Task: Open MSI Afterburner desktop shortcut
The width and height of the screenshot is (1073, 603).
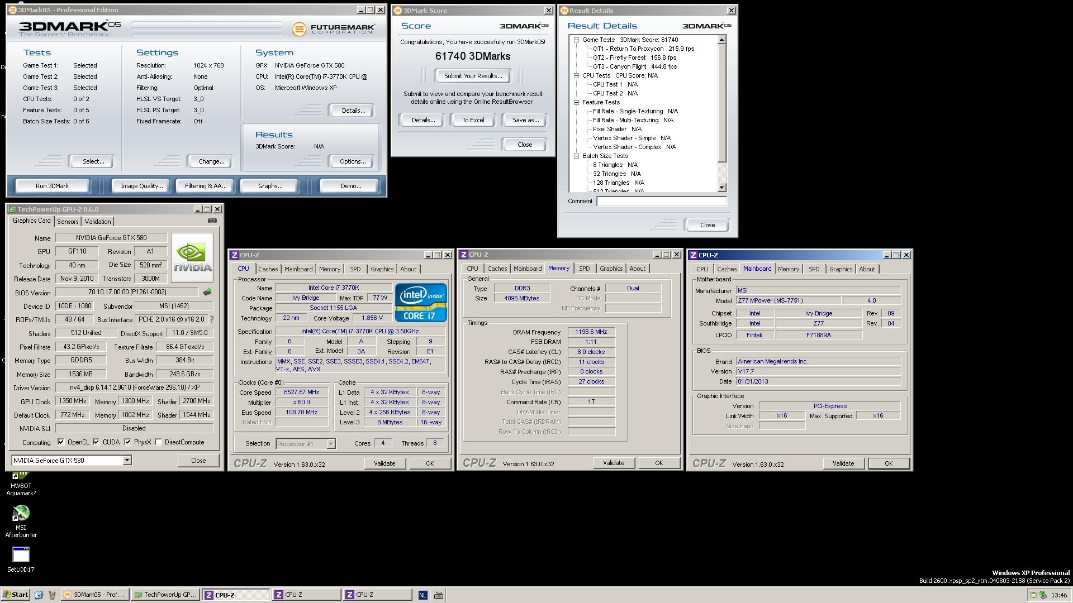Action: (x=21, y=514)
